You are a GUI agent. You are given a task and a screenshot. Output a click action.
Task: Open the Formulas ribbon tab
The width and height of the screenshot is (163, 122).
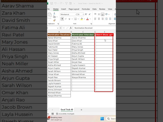pyautogui.click(x=86, y=9)
